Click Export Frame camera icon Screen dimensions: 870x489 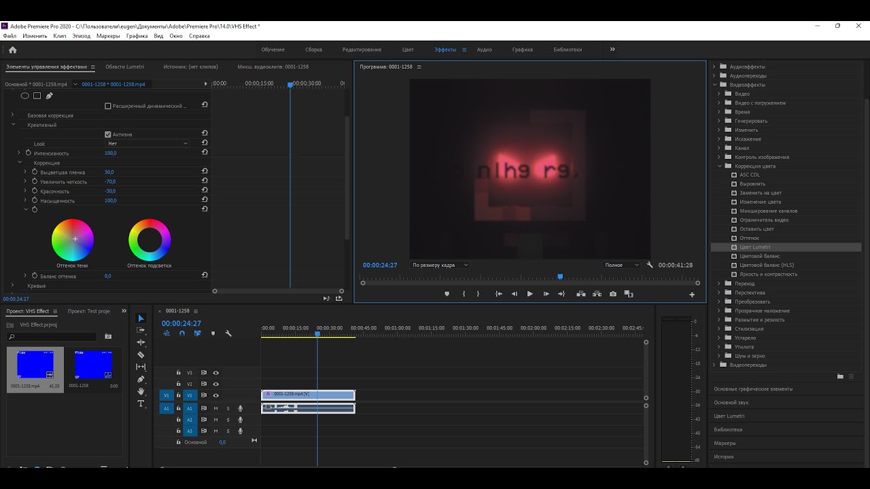(x=613, y=294)
